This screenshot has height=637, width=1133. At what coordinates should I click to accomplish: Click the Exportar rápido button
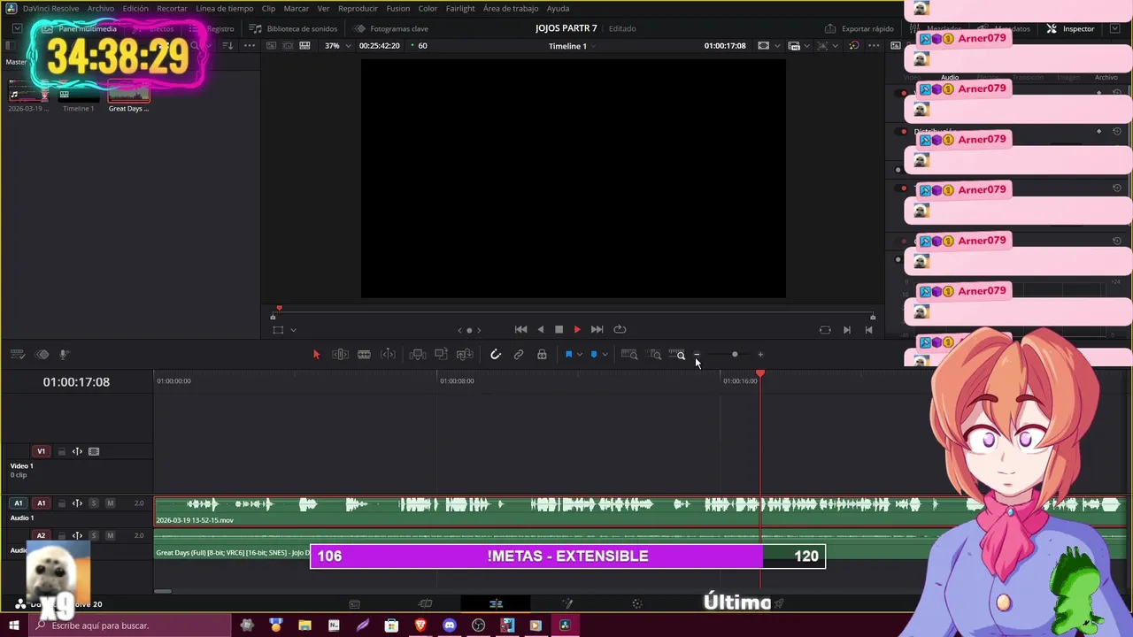coord(859,28)
